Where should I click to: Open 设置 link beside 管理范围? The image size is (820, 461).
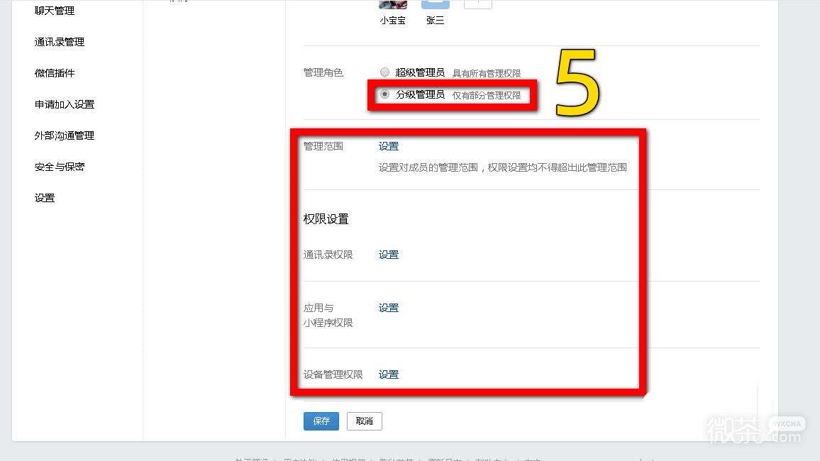pos(389,145)
